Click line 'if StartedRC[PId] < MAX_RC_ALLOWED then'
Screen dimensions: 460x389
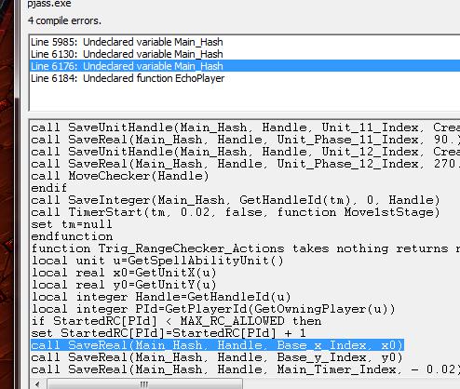[x=176, y=321]
